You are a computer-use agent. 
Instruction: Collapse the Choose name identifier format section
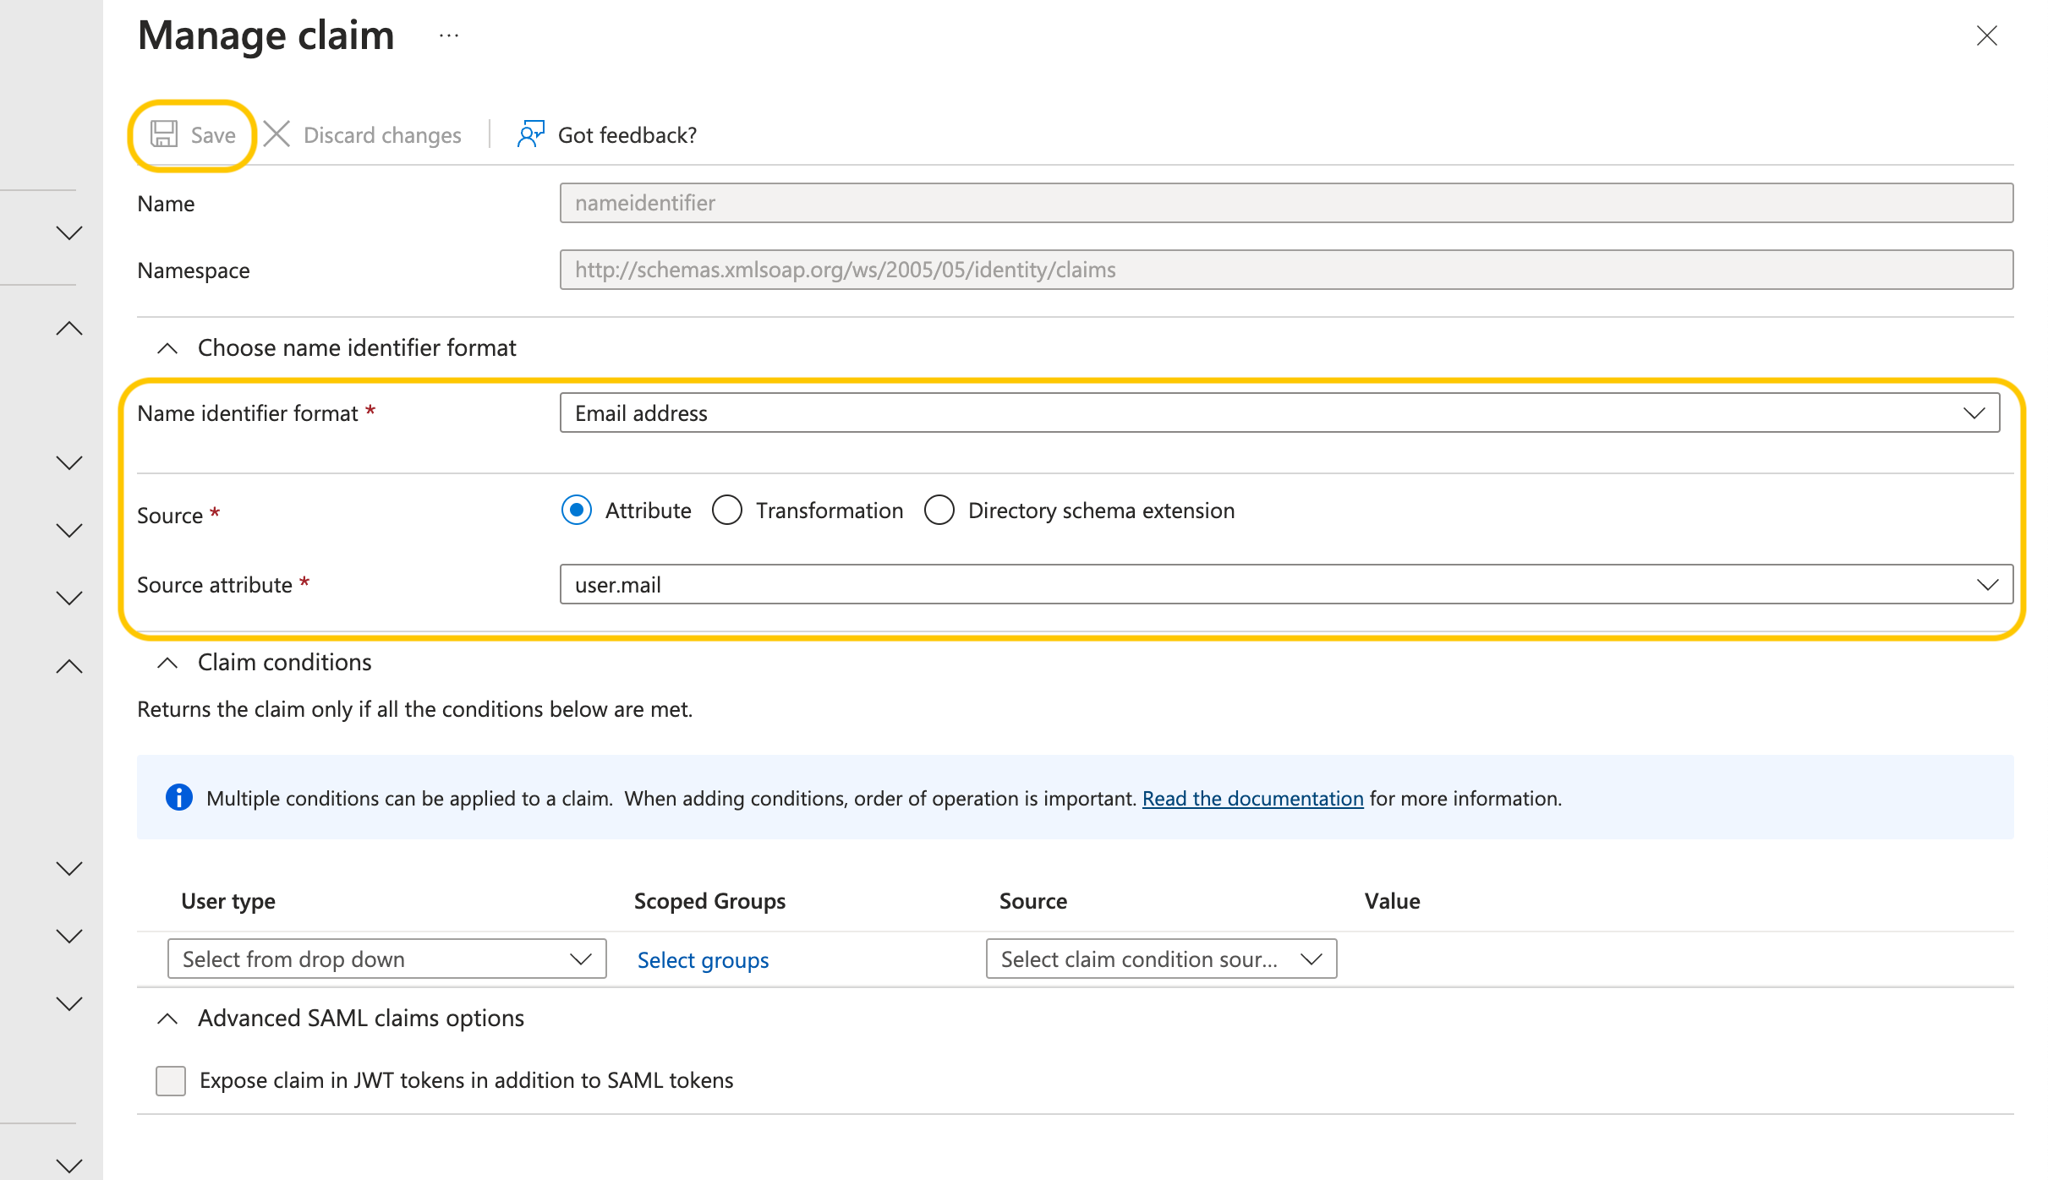tap(167, 348)
